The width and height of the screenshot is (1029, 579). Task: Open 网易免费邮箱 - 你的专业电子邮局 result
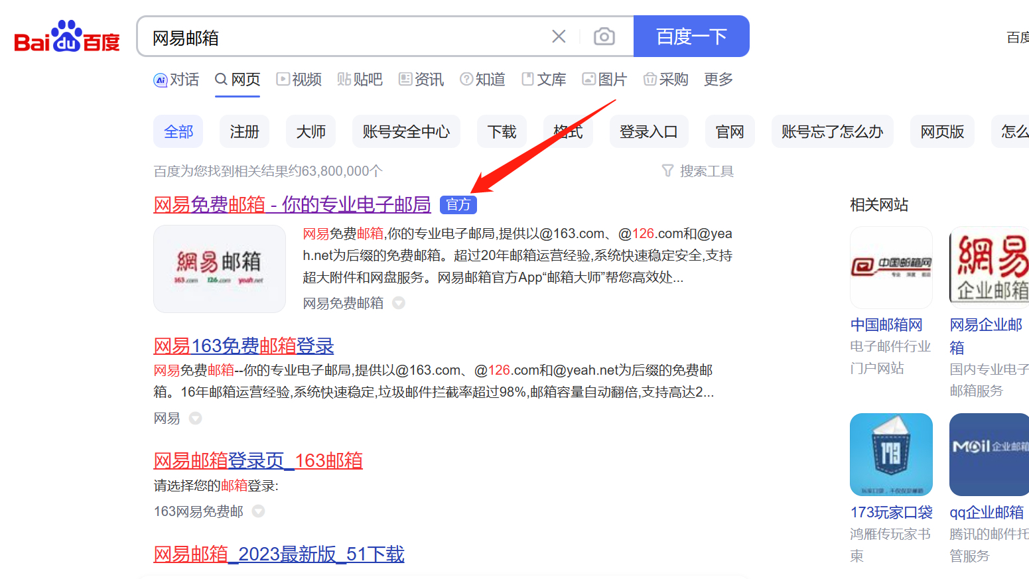pyautogui.click(x=292, y=204)
